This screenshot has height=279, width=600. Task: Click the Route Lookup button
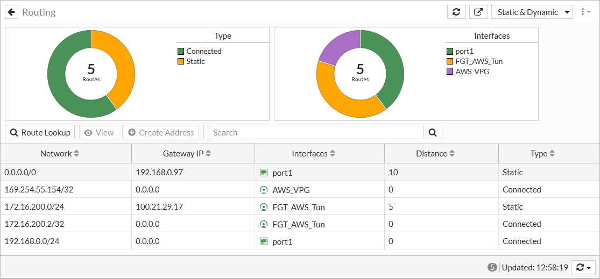(40, 132)
